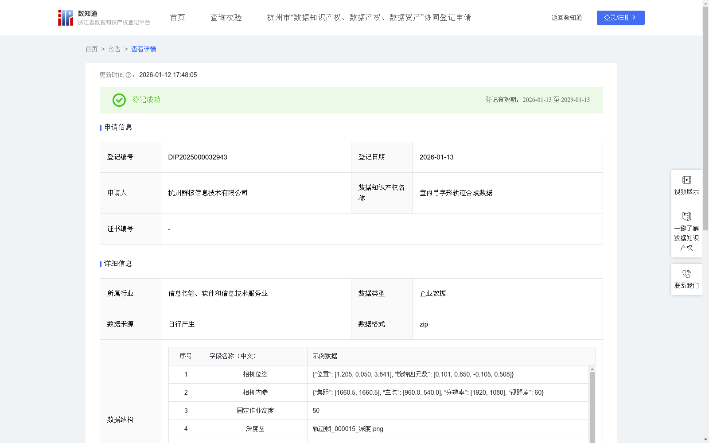Click the 联系我们 phone icon
The height and width of the screenshot is (443, 709).
point(686,274)
